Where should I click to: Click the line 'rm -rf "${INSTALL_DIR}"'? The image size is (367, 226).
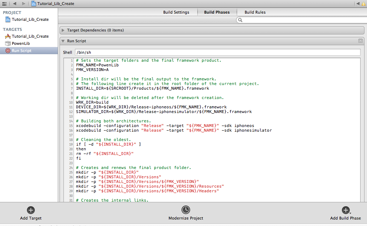105,154
